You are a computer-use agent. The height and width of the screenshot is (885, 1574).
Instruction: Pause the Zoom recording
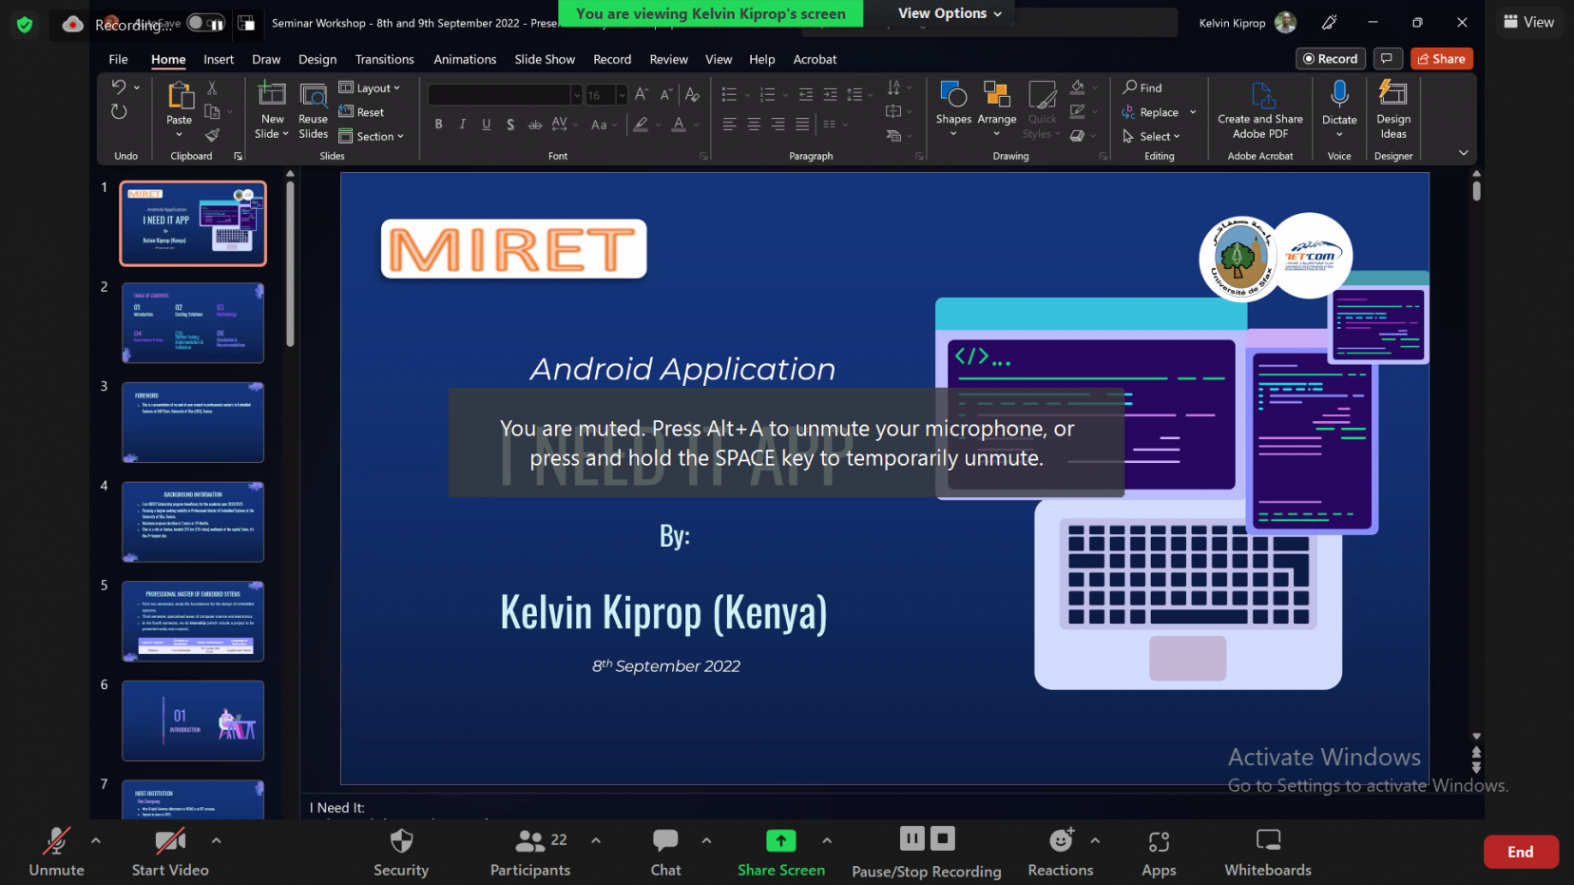click(912, 838)
